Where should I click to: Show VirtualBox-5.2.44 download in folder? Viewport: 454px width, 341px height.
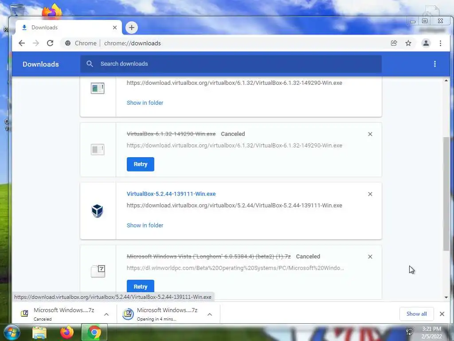tap(145, 225)
